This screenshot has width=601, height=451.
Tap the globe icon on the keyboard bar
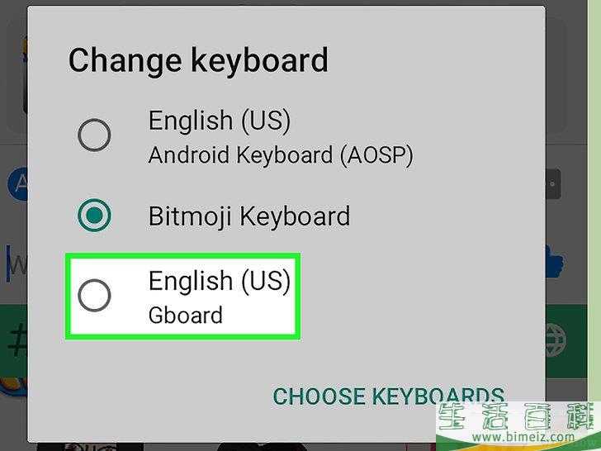coord(555,340)
